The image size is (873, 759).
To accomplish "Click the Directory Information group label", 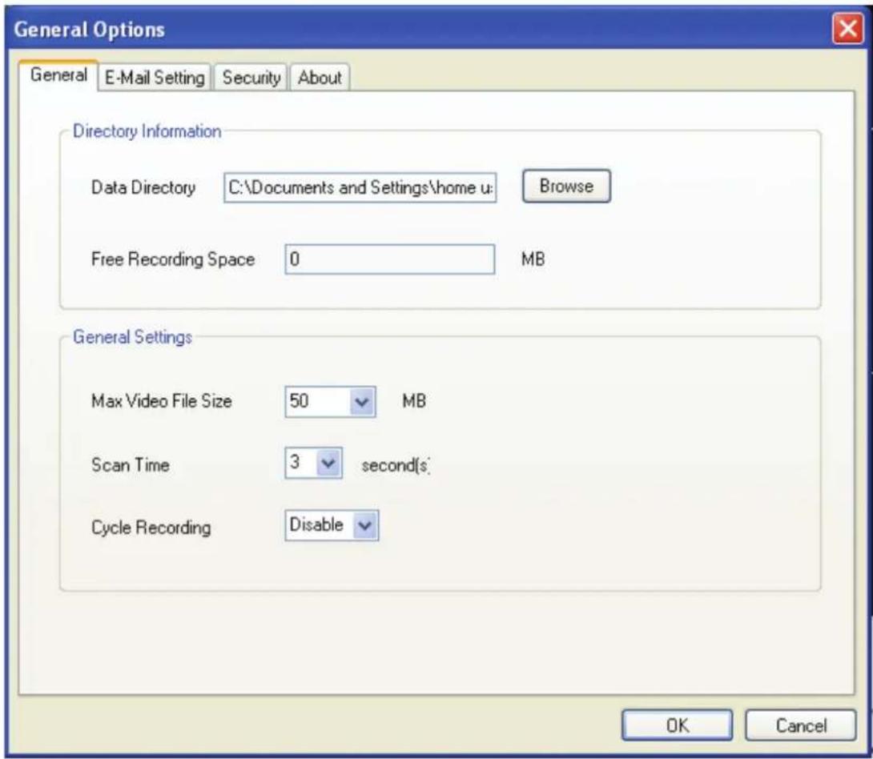I will [147, 131].
